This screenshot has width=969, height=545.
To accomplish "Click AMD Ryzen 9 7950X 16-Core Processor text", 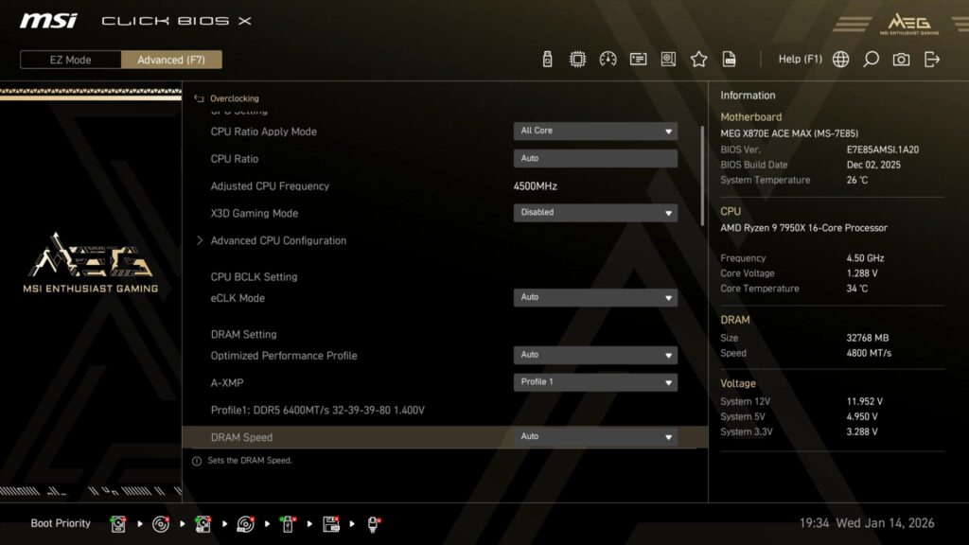I will pos(803,228).
